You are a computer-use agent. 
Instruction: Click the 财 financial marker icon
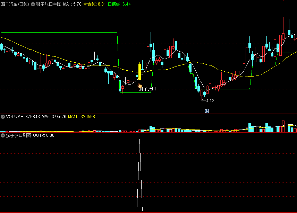[x=207, y=111]
